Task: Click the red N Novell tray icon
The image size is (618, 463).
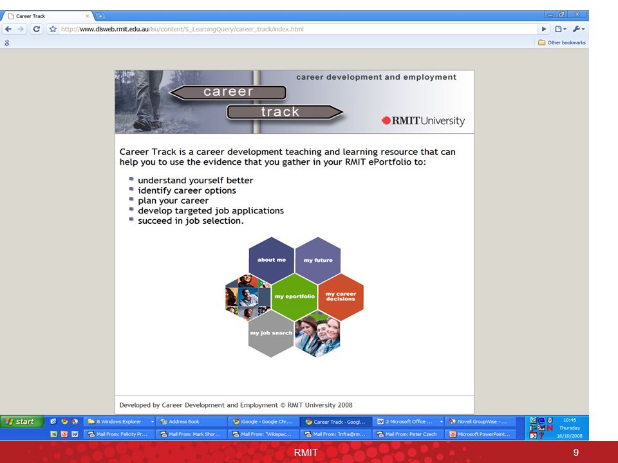Action: coord(550,428)
